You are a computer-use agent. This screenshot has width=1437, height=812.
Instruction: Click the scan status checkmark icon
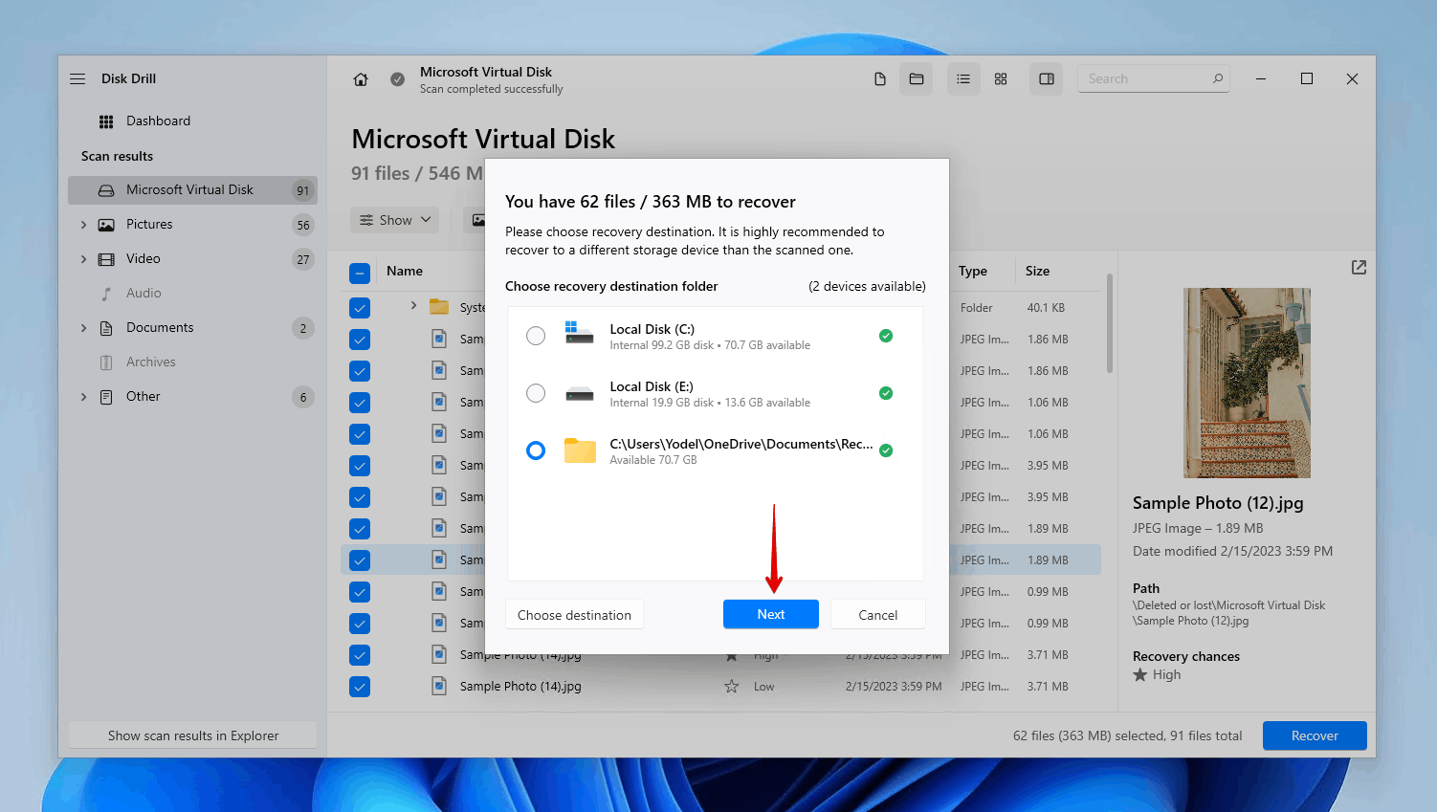pos(397,80)
